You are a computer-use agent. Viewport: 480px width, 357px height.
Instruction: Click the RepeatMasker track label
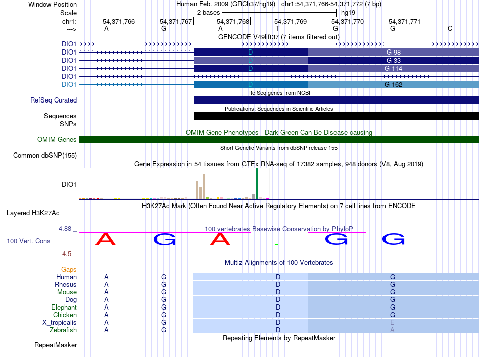[56, 345]
